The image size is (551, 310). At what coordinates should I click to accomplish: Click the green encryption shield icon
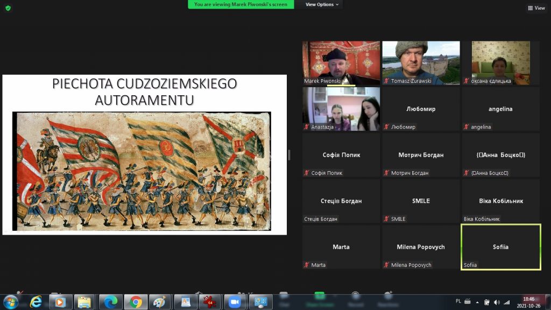click(8, 8)
